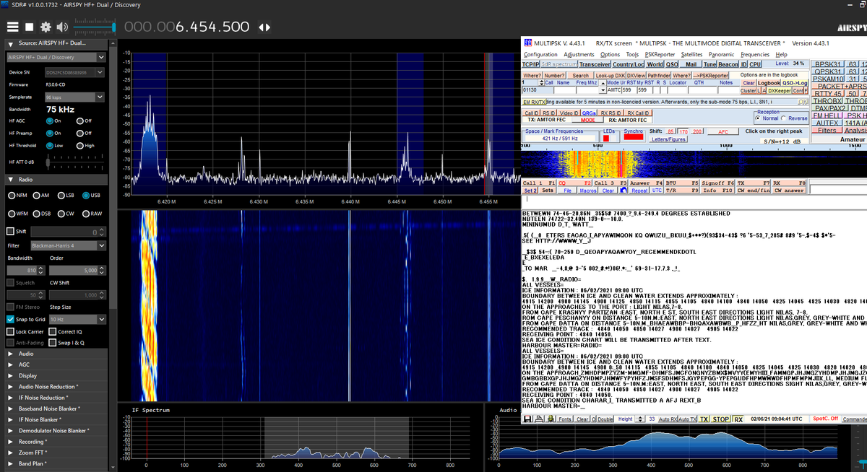The width and height of the screenshot is (867, 472).
Task: Select the BPSK31 mode button
Action: pyautogui.click(x=827, y=64)
